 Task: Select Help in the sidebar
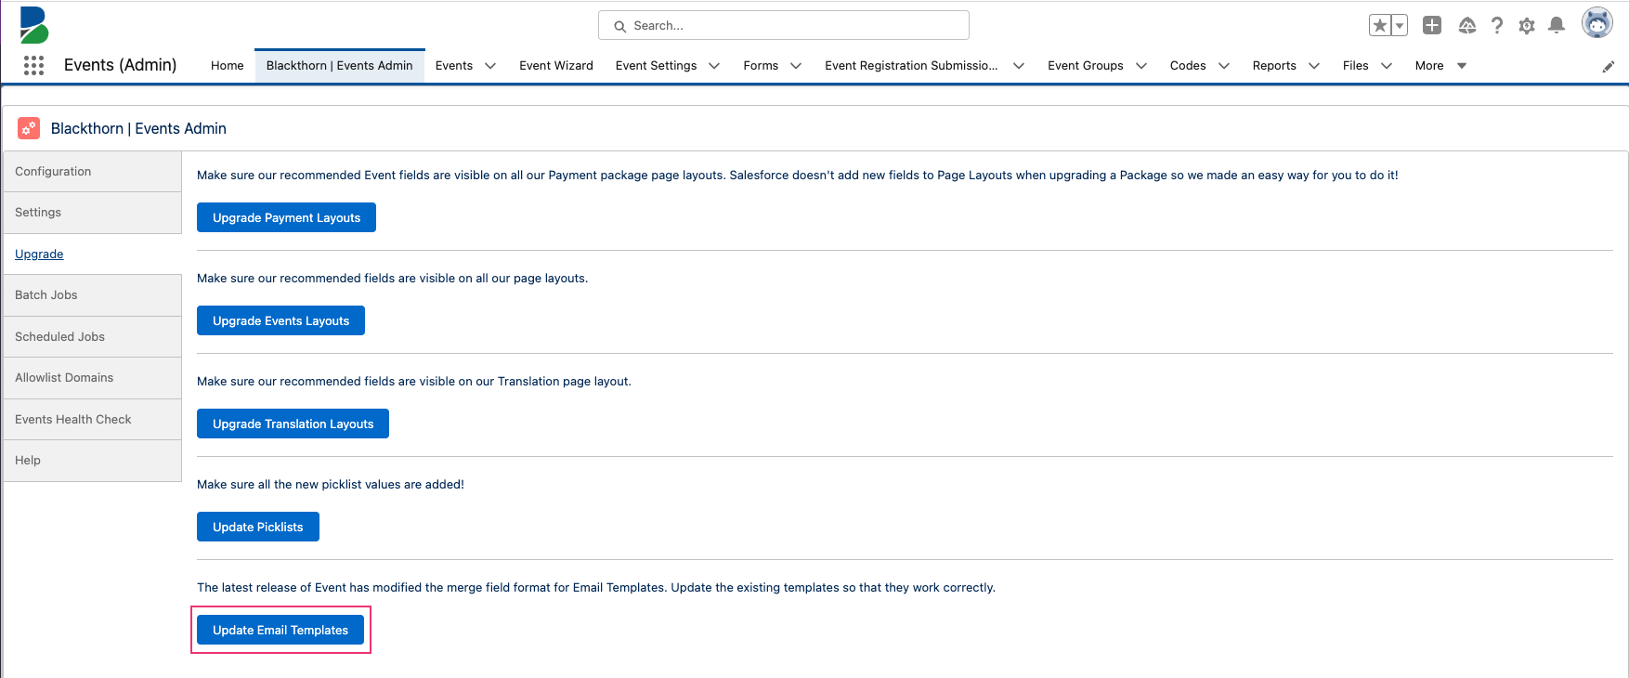[92, 461]
